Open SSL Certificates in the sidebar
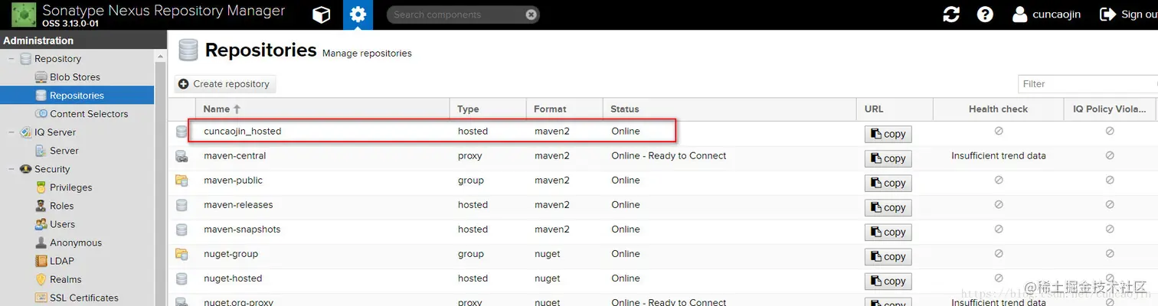The width and height of the screenshot is (1158, 306). pos(84,298)
